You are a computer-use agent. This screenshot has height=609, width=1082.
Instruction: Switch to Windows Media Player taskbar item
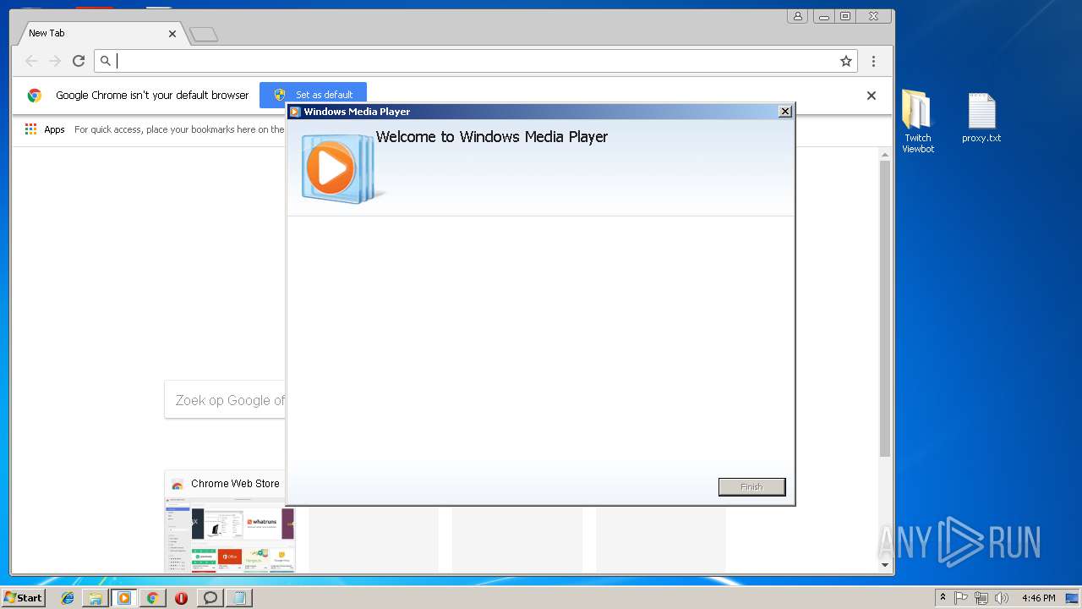[x=124, y=598]
